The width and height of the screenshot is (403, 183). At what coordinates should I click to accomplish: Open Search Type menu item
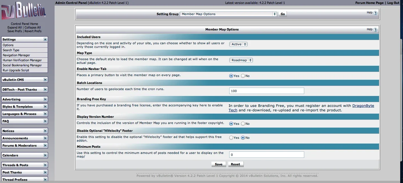pyautogui.click(x=25, y=50)
